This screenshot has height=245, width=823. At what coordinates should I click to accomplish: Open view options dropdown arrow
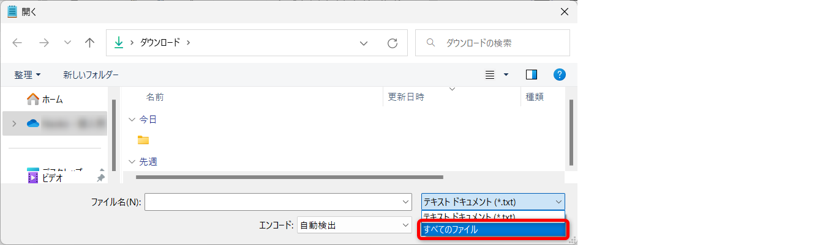pyautogui.click(x=506, y=75)
